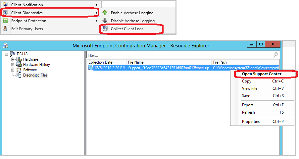Click the Diagnostic Files node icon
Screen dimensions: 299x159
(19, 76)
